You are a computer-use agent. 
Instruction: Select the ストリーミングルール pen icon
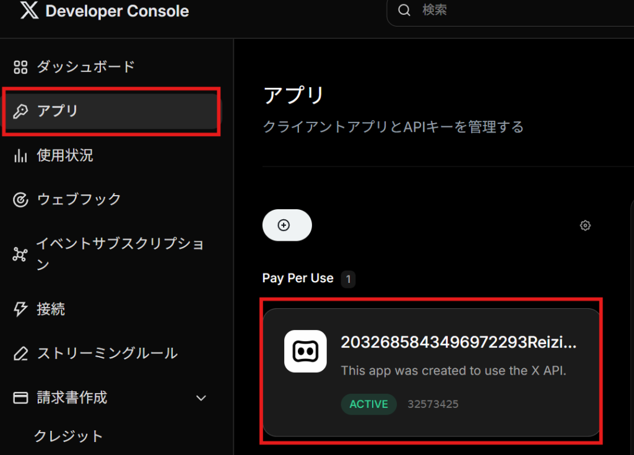pyautogui.click(x=20, y=353)
